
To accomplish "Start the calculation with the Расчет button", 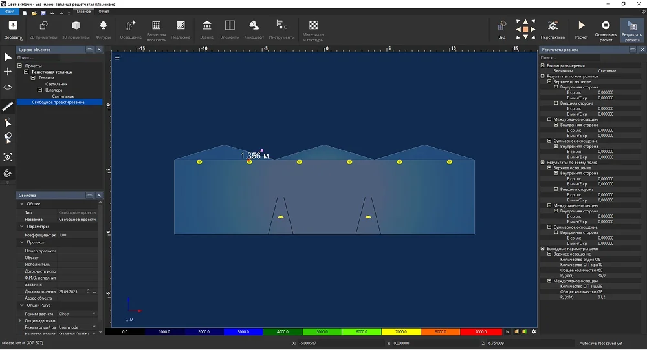I will tap(581, 26).
